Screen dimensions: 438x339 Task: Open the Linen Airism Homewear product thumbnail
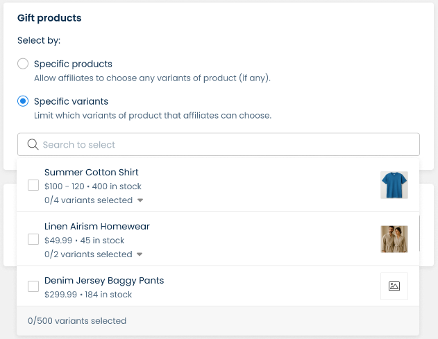pyautogui.click(x=394, y=239)
